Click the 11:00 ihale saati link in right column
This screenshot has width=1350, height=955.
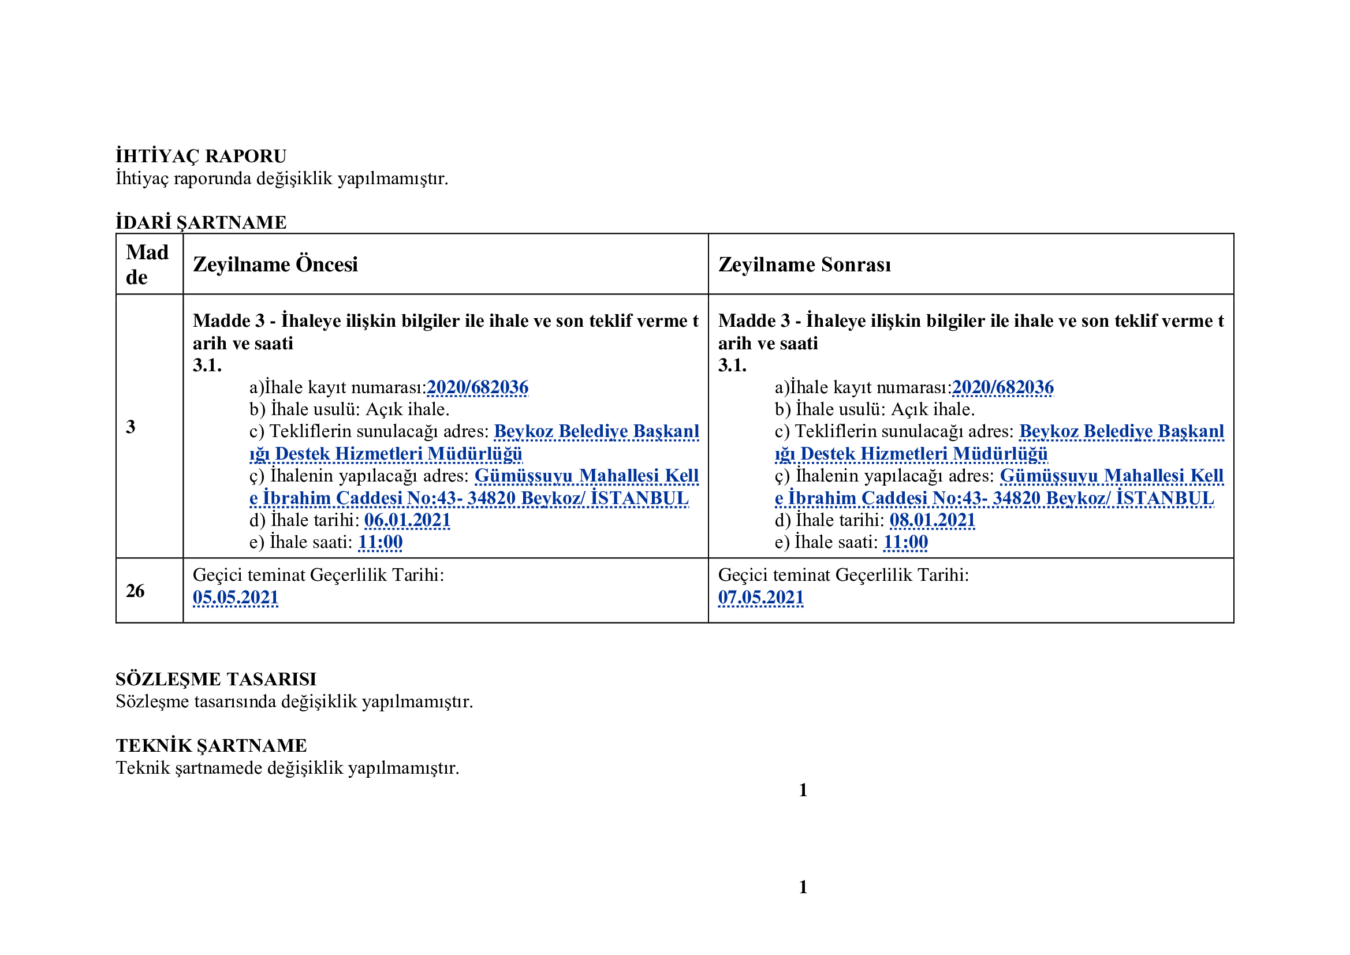click(x=905, y=542)
